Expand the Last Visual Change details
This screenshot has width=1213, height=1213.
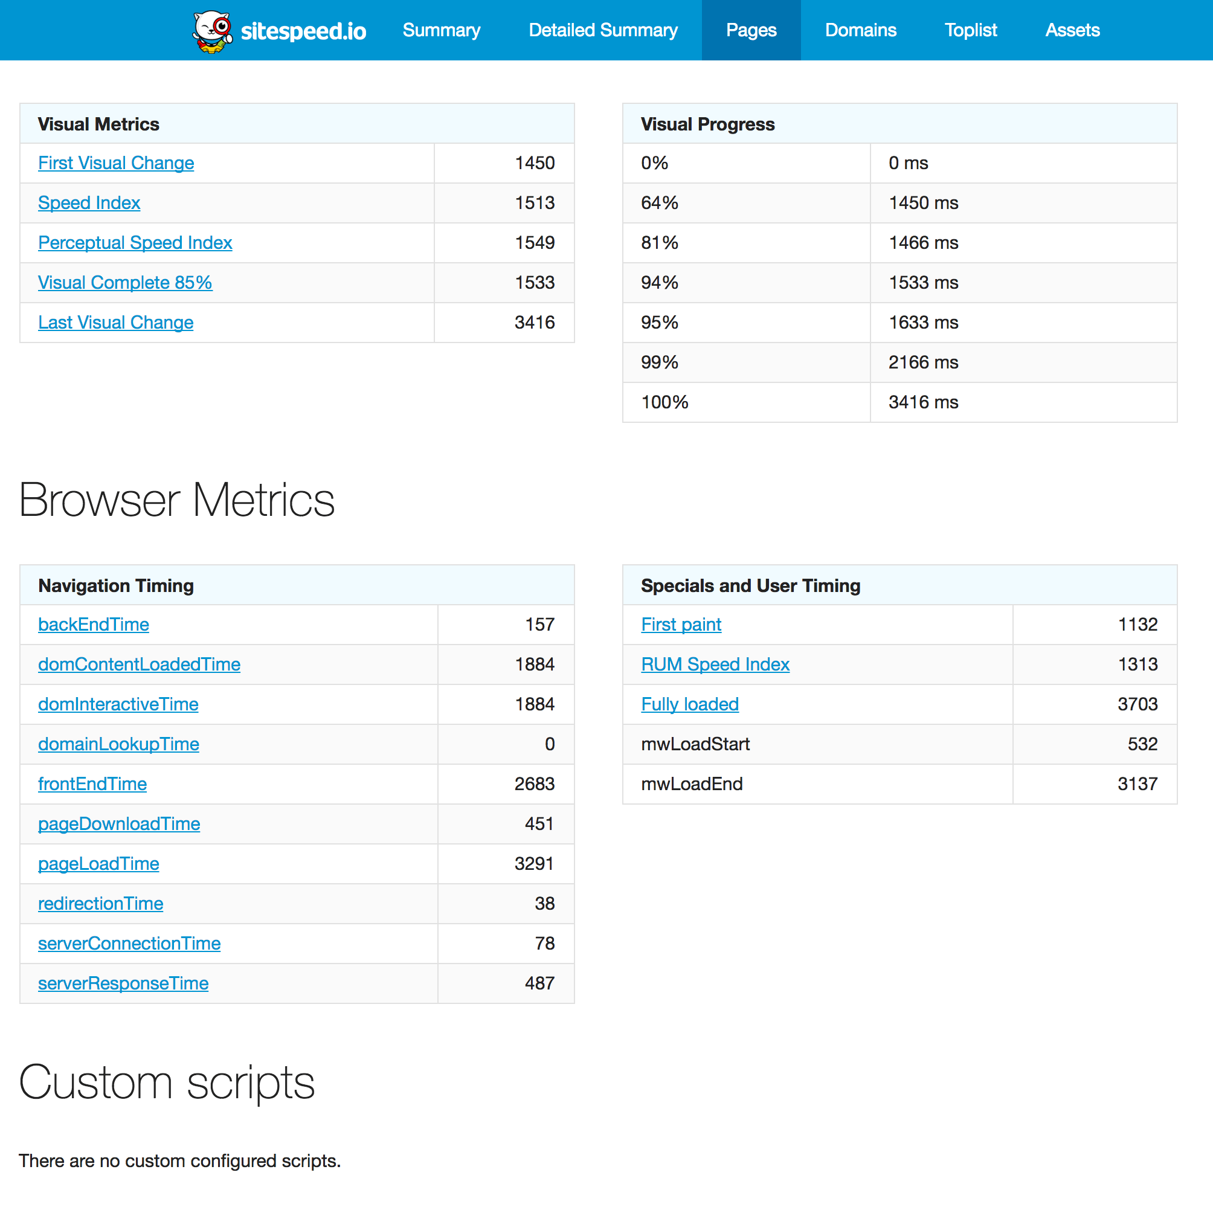[x=115, y=322]
